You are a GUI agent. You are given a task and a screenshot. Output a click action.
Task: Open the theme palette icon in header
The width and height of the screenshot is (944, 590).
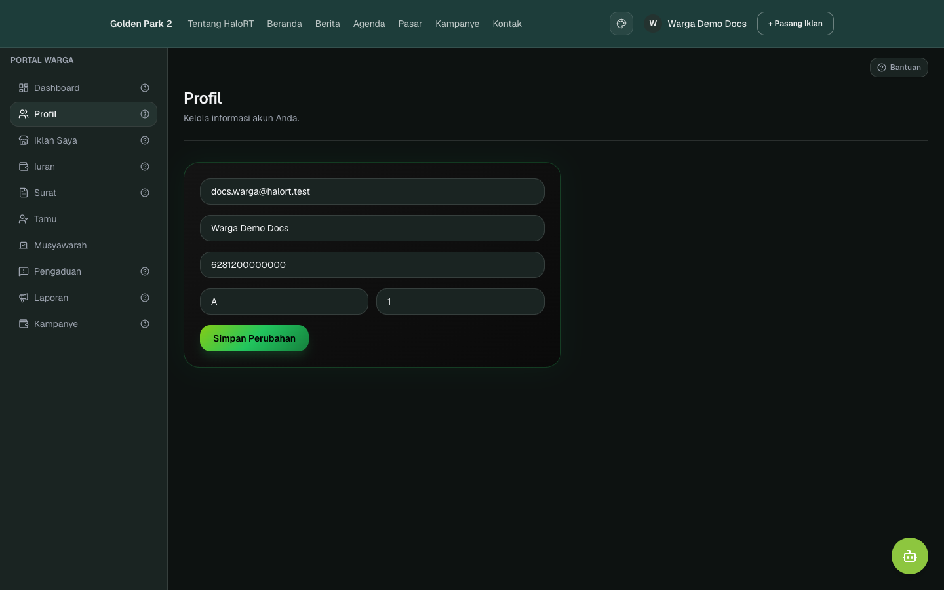[621, 24]
